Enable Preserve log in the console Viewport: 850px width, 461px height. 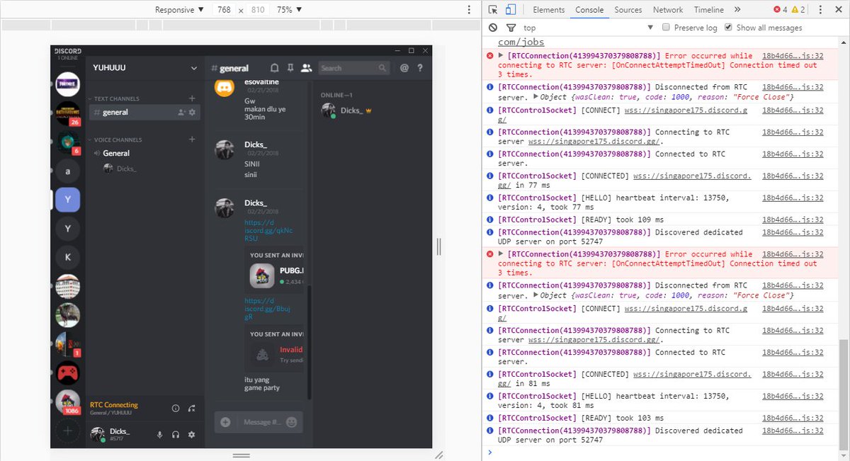(x=664, y=27)
